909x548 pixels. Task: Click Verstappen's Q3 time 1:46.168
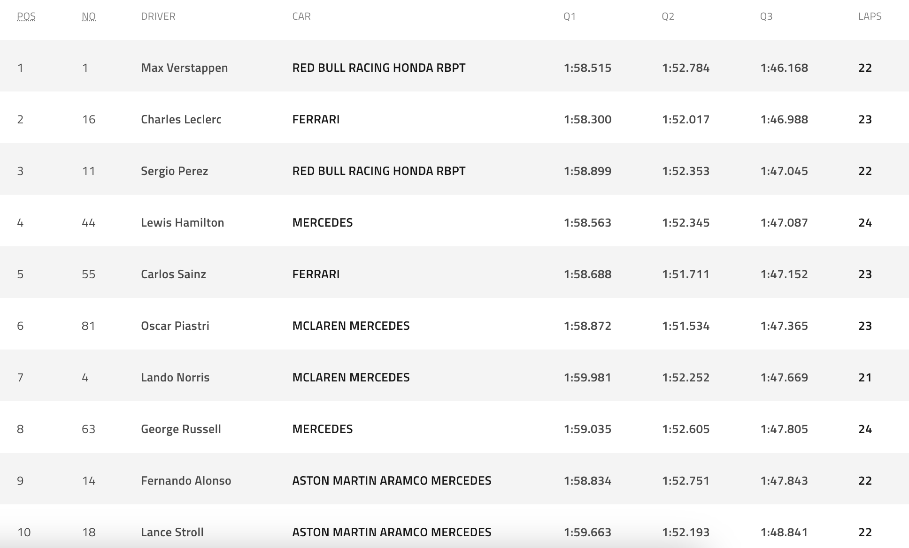point(784,68)
